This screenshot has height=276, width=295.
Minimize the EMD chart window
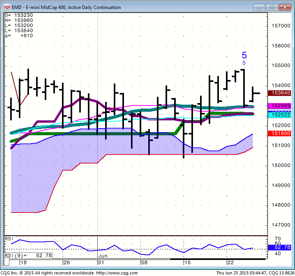click(x=259, y=7)
